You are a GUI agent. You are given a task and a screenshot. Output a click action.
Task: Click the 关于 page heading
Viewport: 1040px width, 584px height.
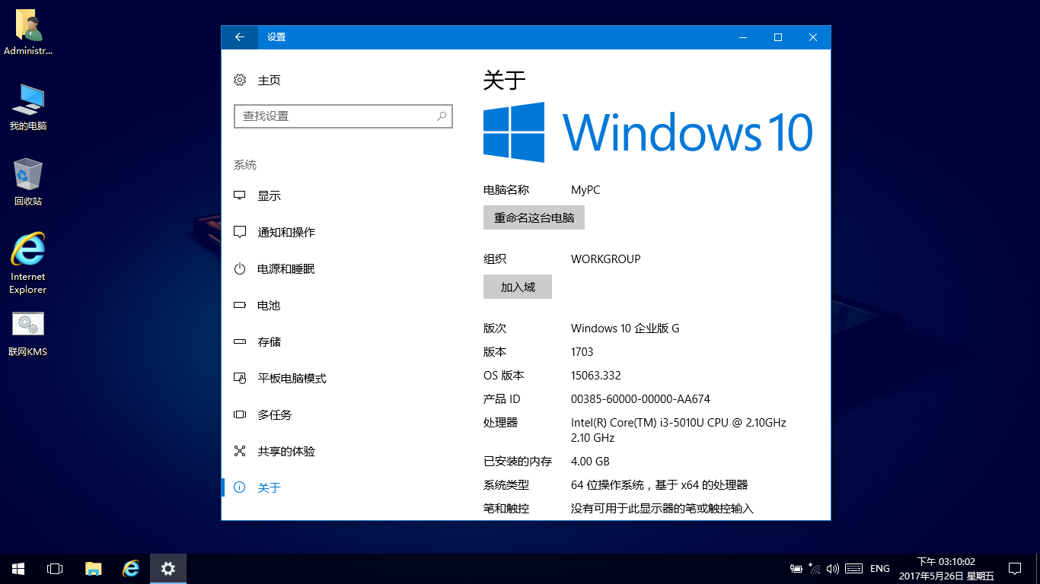coord(504,80)
